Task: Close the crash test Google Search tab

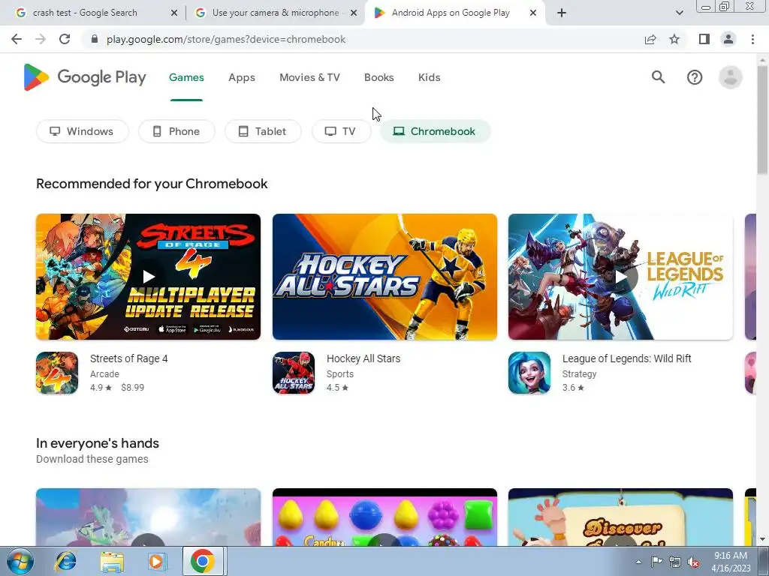Action: 174,13
